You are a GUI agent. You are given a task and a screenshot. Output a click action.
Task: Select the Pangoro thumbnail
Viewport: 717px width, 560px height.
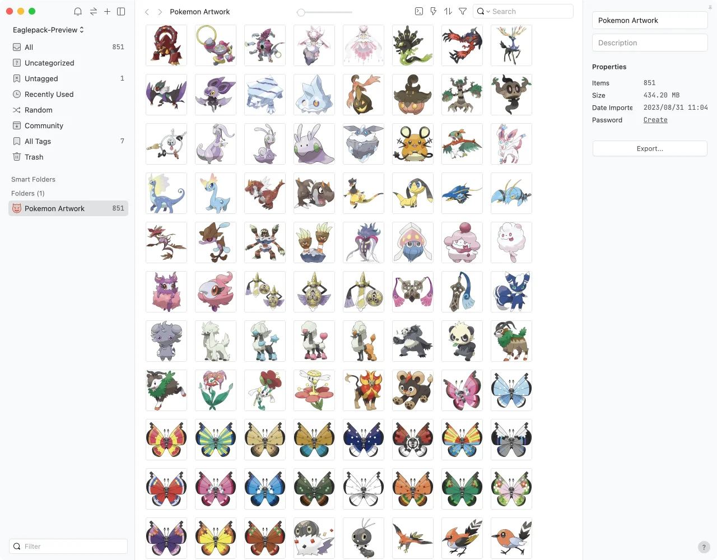click(413, 341)
